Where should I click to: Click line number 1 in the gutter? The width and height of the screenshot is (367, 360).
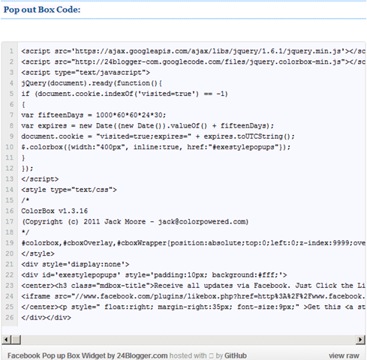pos(11,51)
